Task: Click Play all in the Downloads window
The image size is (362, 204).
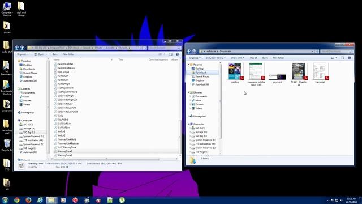Action: [253, 58]
